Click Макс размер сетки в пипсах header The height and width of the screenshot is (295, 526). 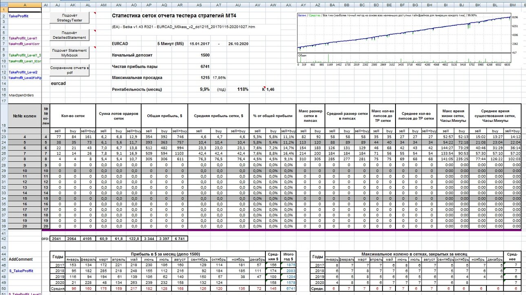(311, 116)
